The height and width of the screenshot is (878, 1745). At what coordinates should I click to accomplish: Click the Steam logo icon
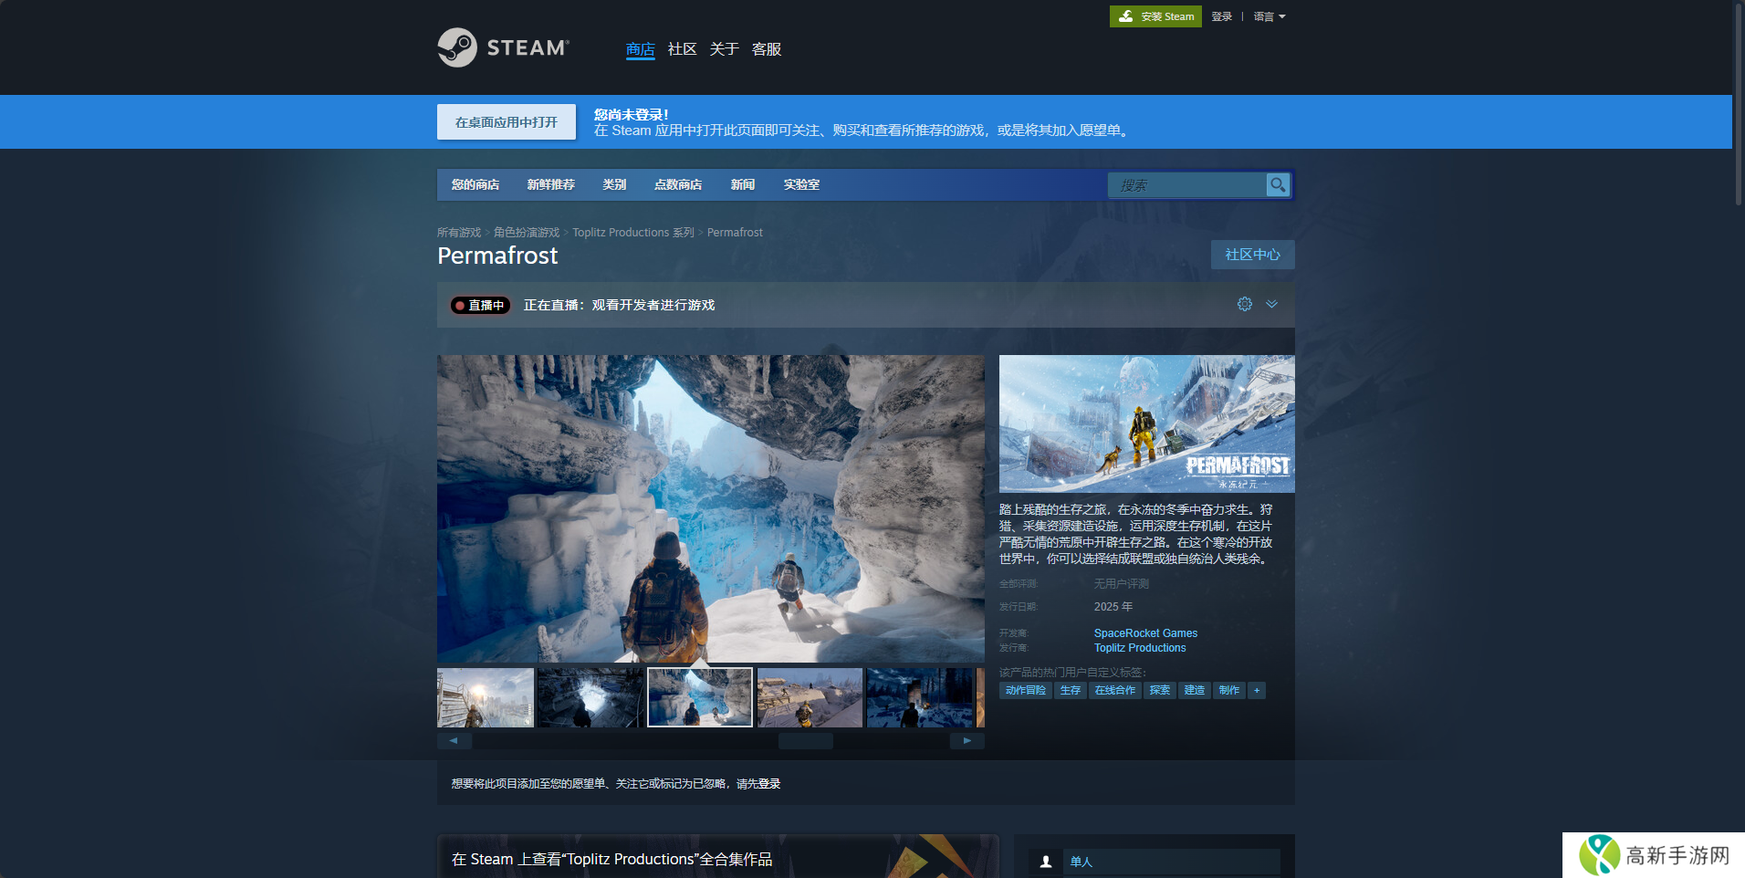[x=457, y=47]
